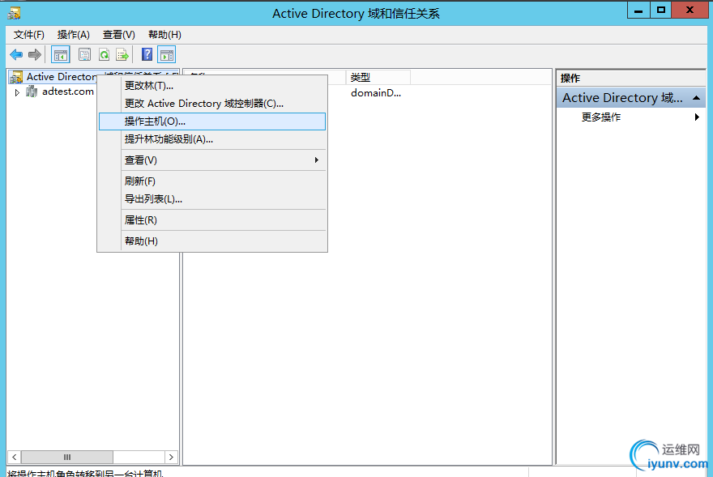Open the 查看(V) menu in menu bar
The height and width of the screenshot is (477, 713).
pyautogui.click(x=118, y=35)
